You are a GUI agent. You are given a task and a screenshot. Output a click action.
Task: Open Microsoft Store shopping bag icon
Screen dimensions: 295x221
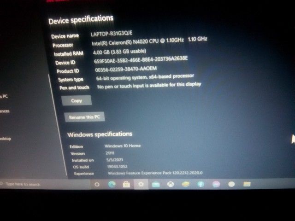pyautogui.click(x=126, y=184)
